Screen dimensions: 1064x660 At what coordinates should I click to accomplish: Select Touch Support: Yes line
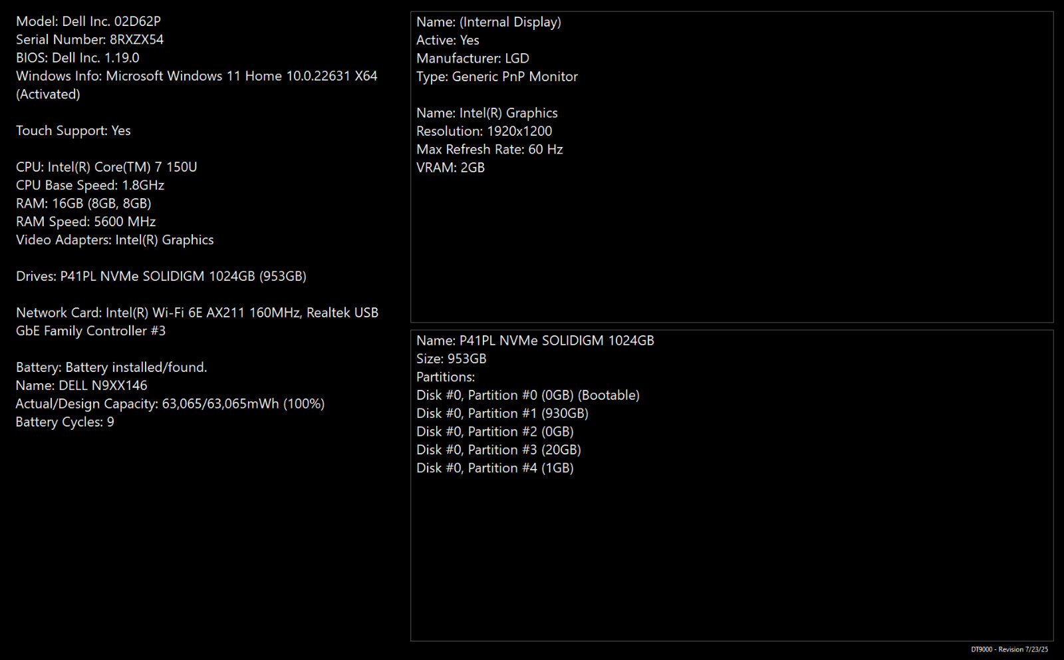73,130
